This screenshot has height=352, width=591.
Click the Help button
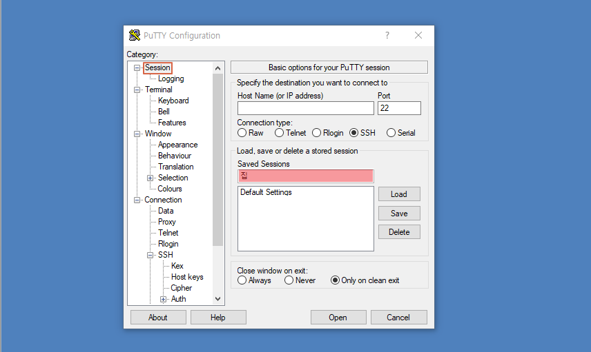(x=218, y=318)
